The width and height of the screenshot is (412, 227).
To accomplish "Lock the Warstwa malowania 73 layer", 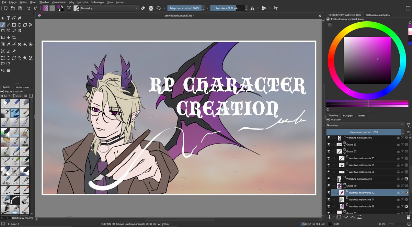I will 398,158.
